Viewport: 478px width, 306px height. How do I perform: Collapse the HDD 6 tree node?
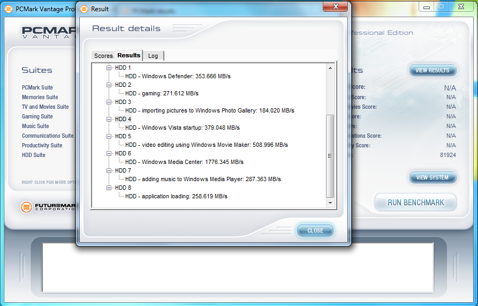[x=109, y=153]
